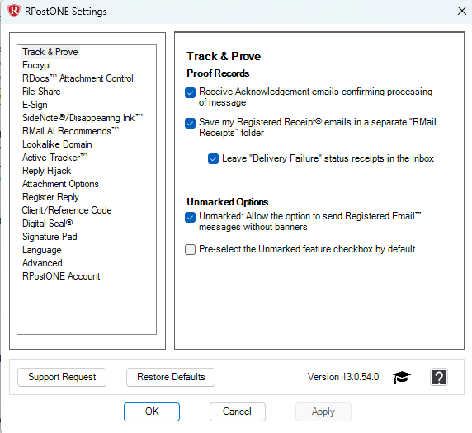Uncheck Receive Acknowledgement emails checkbox
The width and height of the screenshot is (472, 433).
[x=190, y=92]
